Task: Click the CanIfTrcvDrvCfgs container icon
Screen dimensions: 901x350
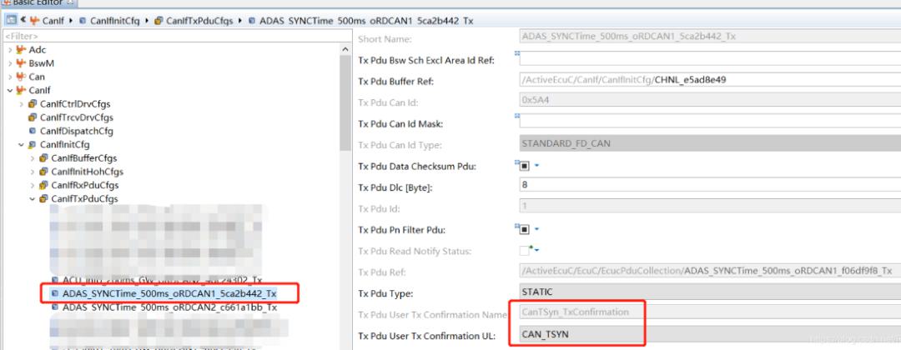Action: click(x=33, y=117)
